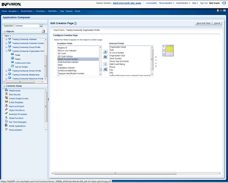Open Server Scripts under Organization Profile

click(21, 66)
